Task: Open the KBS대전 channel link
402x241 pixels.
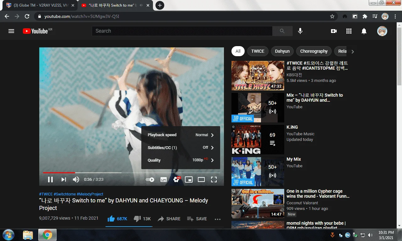Action: 294,75
